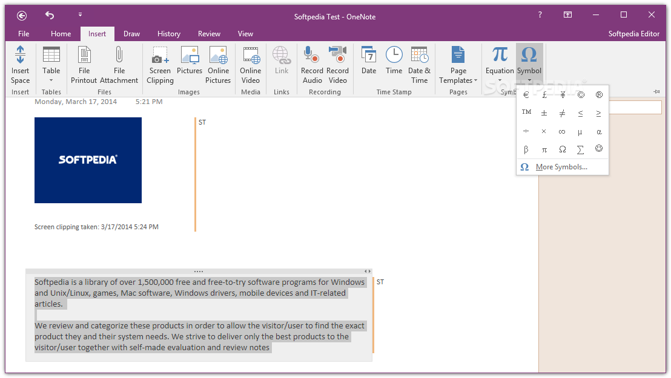Collapse the Symbol dropdown button
Screen dimensions: 671x378
[529, 64]
